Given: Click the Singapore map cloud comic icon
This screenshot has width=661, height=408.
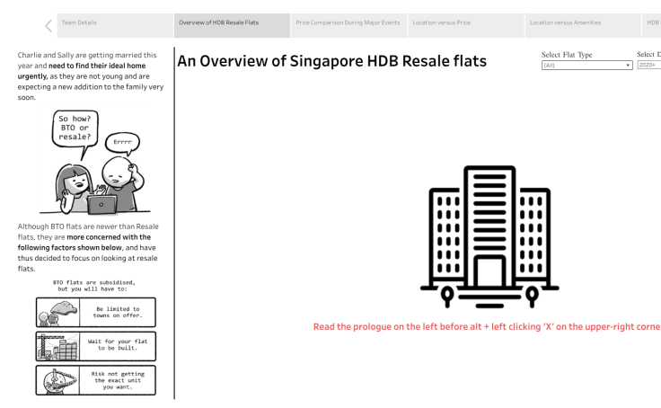Looking at the screenshot, I should [57, 314].
